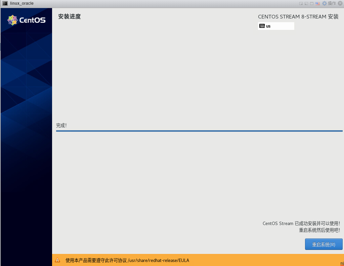
Task: Click the orange warning triangle icon
Action: [x=57, y=260]
